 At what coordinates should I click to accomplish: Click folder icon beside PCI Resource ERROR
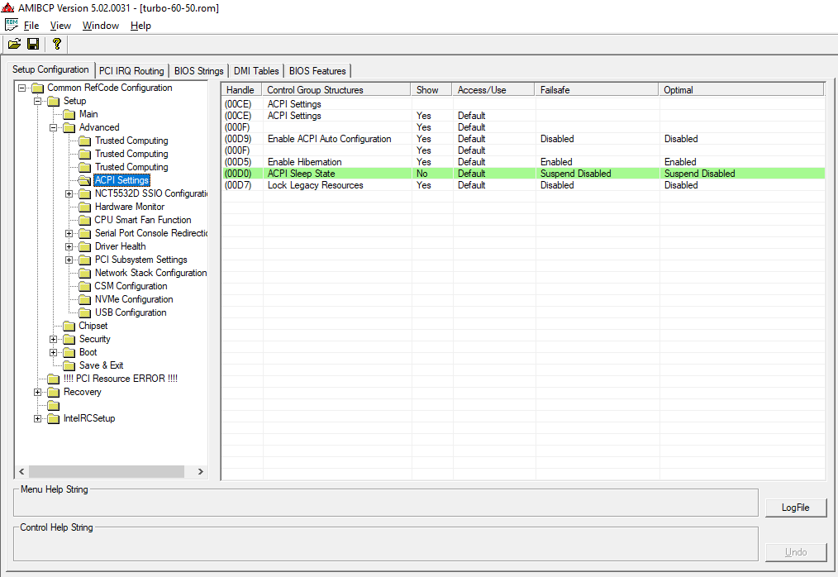pos(54,379)
